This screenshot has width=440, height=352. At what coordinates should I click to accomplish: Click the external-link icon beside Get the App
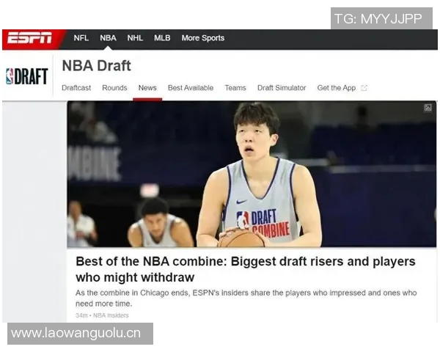tap(364, 88)
